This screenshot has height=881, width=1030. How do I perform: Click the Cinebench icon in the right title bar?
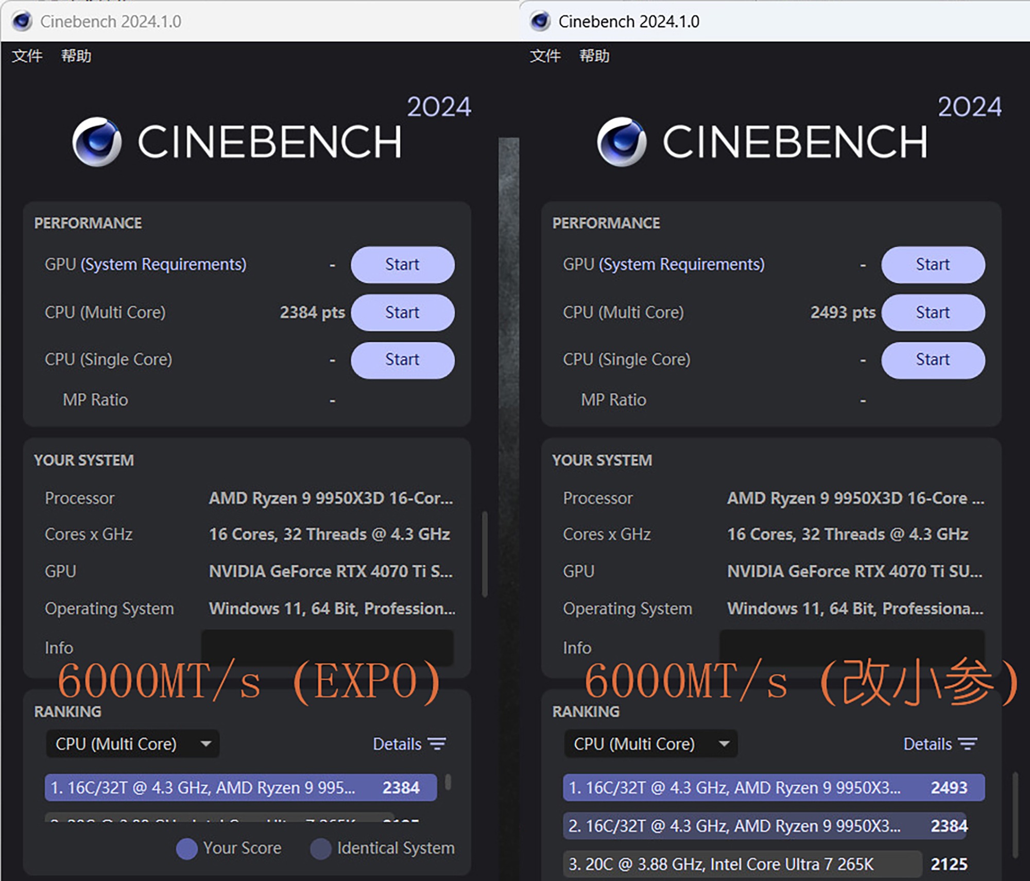[x=540, y=22]
